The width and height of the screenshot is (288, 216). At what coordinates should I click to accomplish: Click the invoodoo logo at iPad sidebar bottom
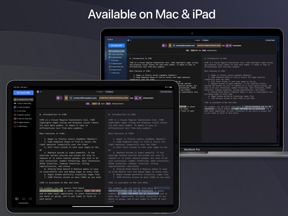(23, 203)
